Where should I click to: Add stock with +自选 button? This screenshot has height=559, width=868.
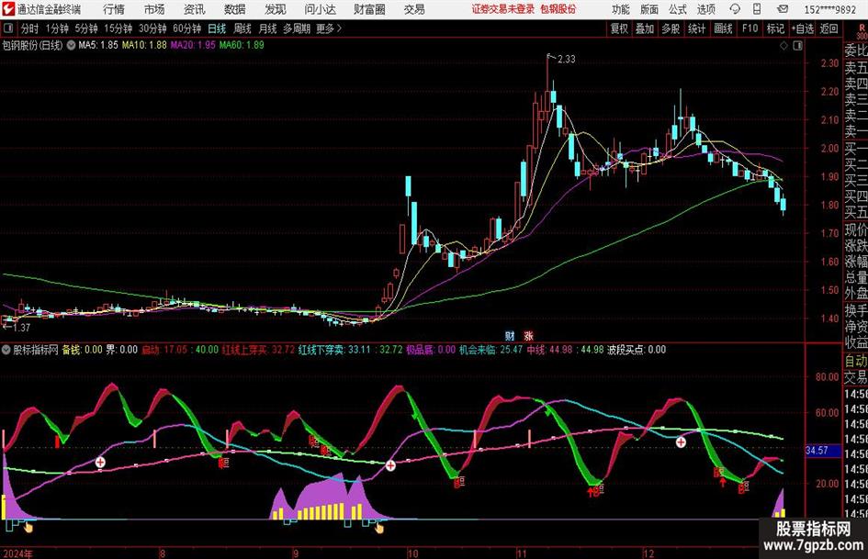click(802, 28)
